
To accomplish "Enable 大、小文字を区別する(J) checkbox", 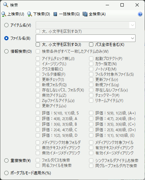I will point(38,45).
